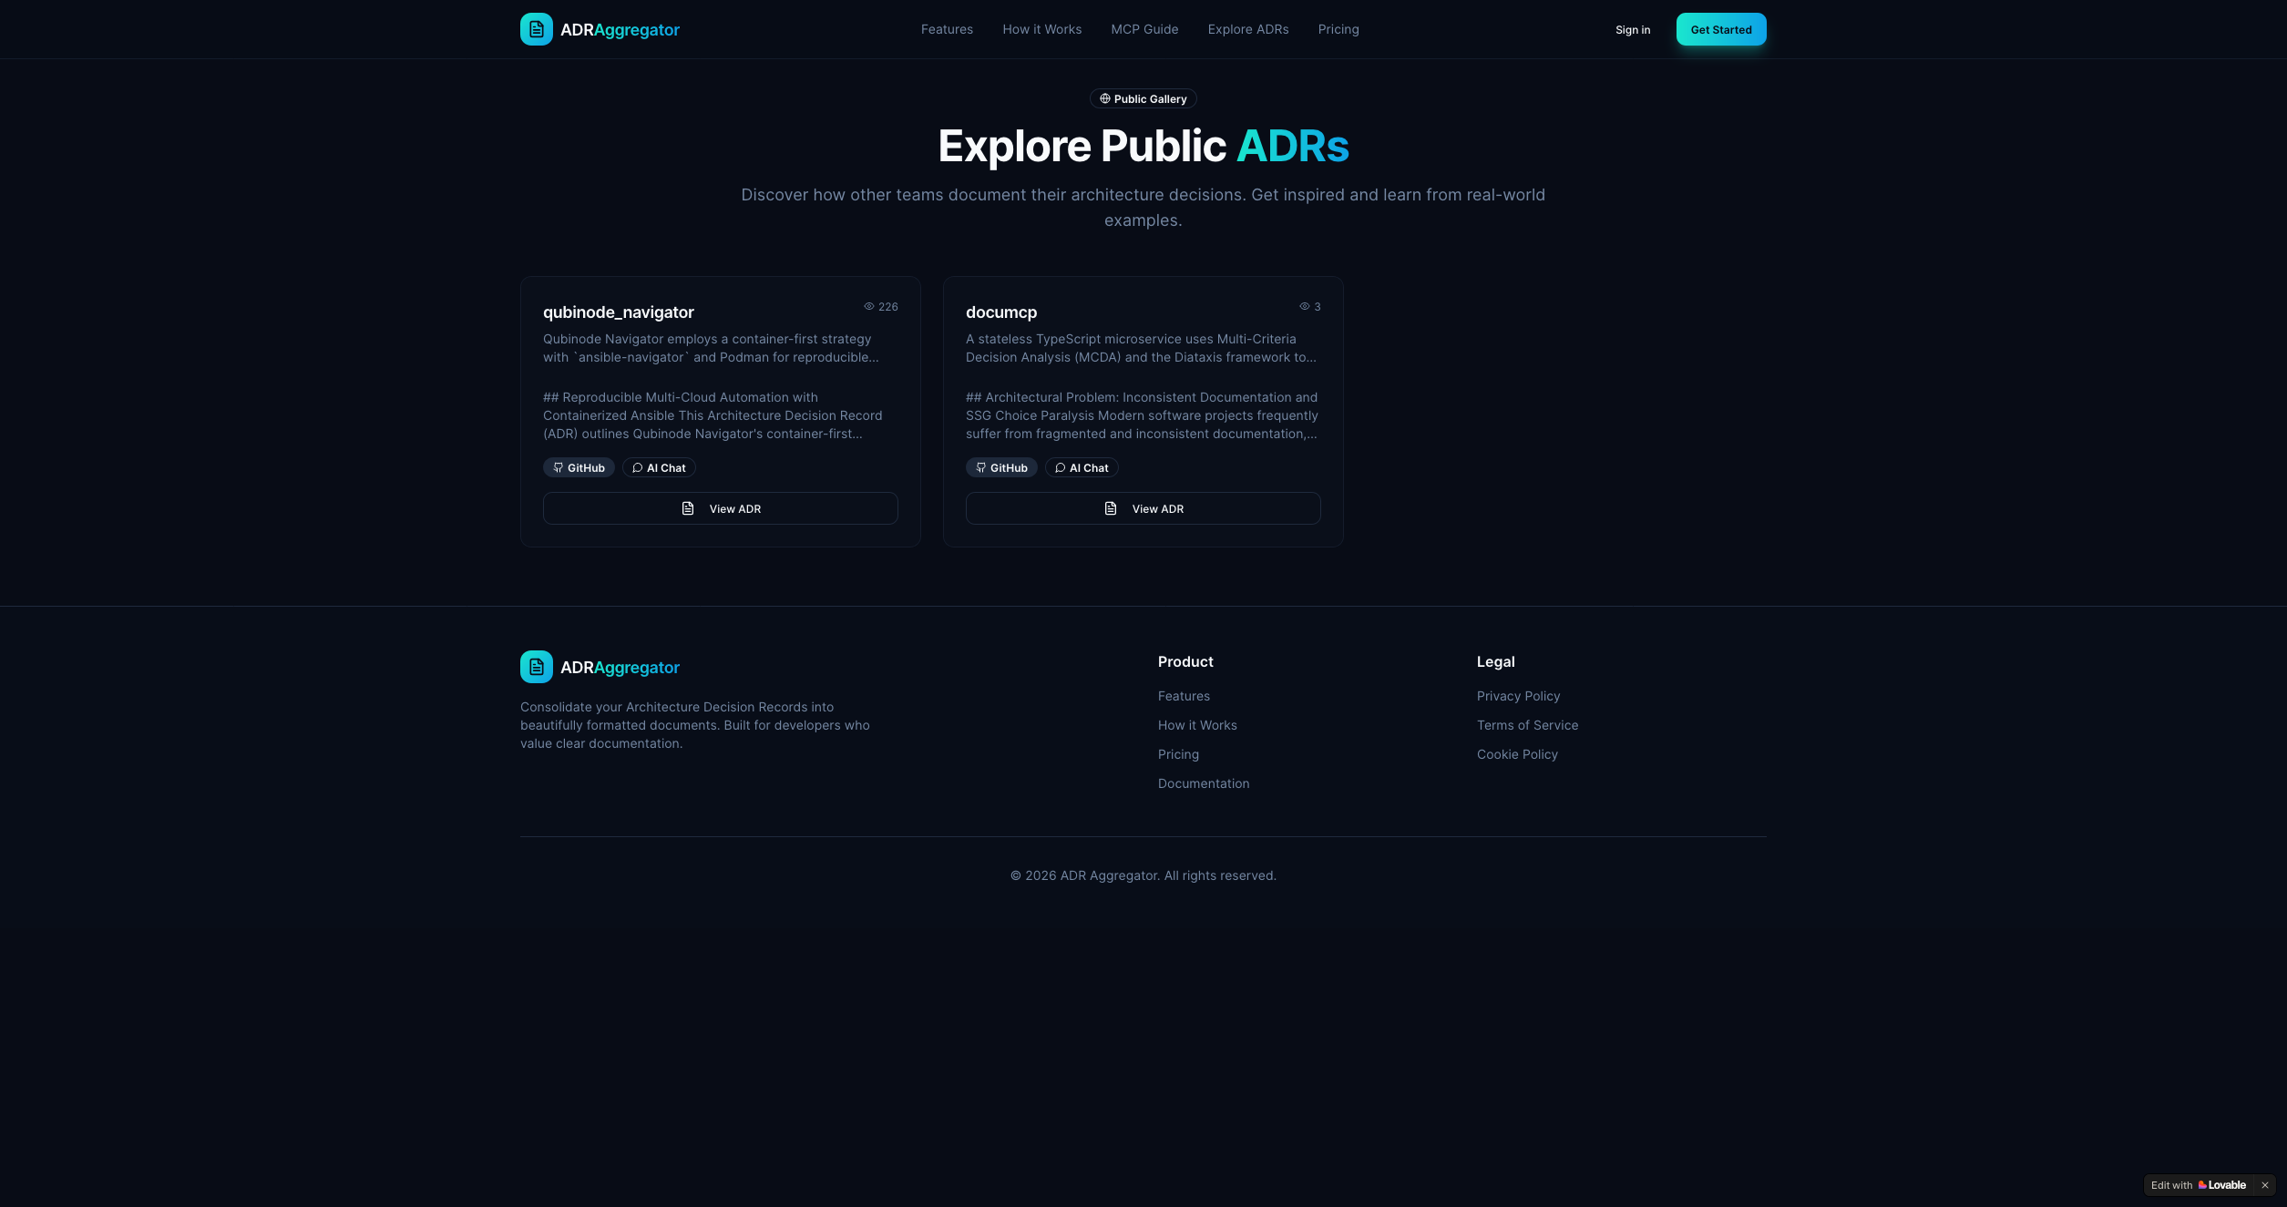The width and height of the screenshot is (2287, 1207).
Task: Open the Privacy Policy link
Action: [x=1518, y=696]
